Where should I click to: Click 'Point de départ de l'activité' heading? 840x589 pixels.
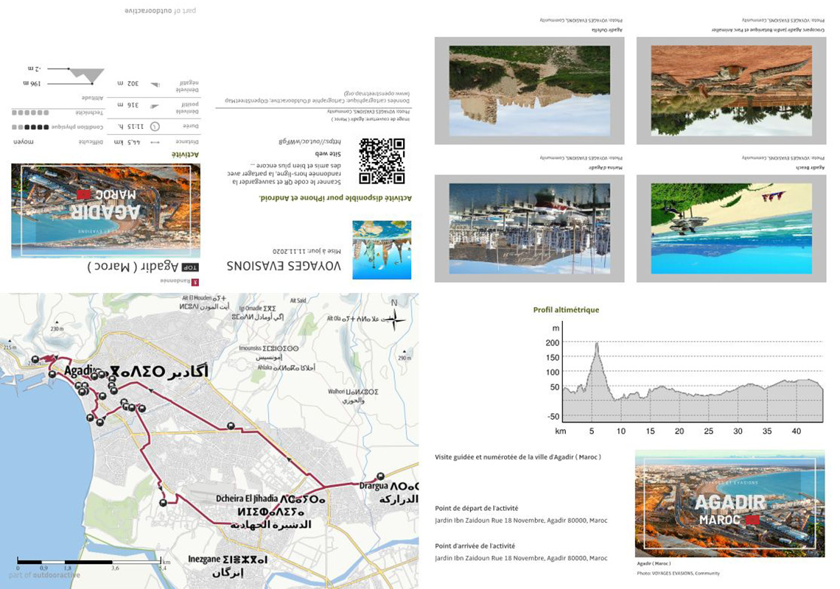pos(476,508)
